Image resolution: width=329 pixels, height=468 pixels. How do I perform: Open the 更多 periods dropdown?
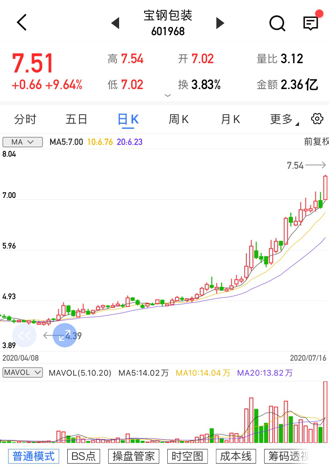point(284,119)
